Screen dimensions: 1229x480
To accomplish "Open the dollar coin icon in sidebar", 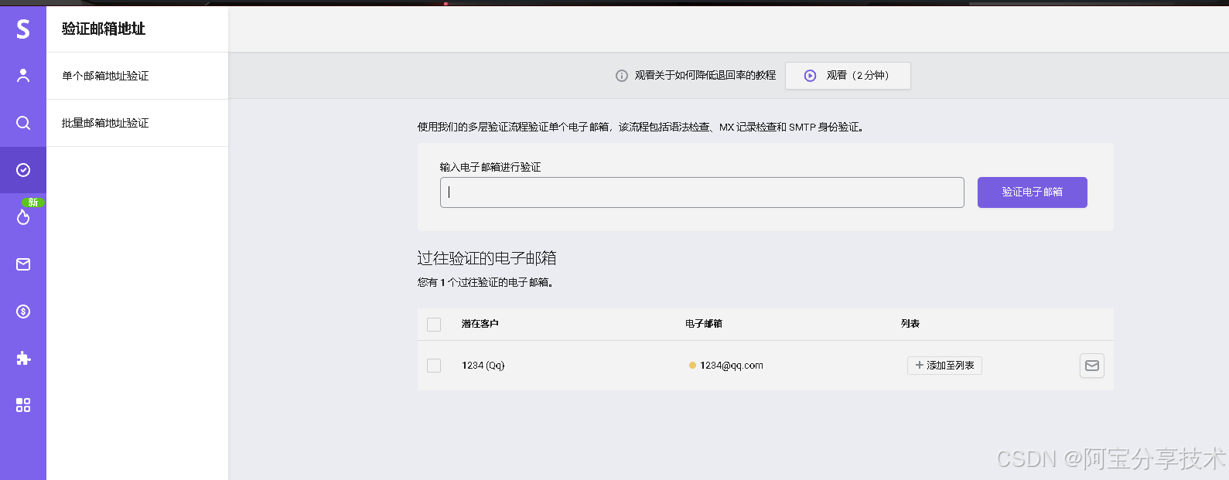I will [x=23, y=311].
